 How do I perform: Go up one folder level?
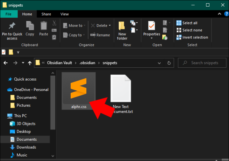tap(30, 63)
